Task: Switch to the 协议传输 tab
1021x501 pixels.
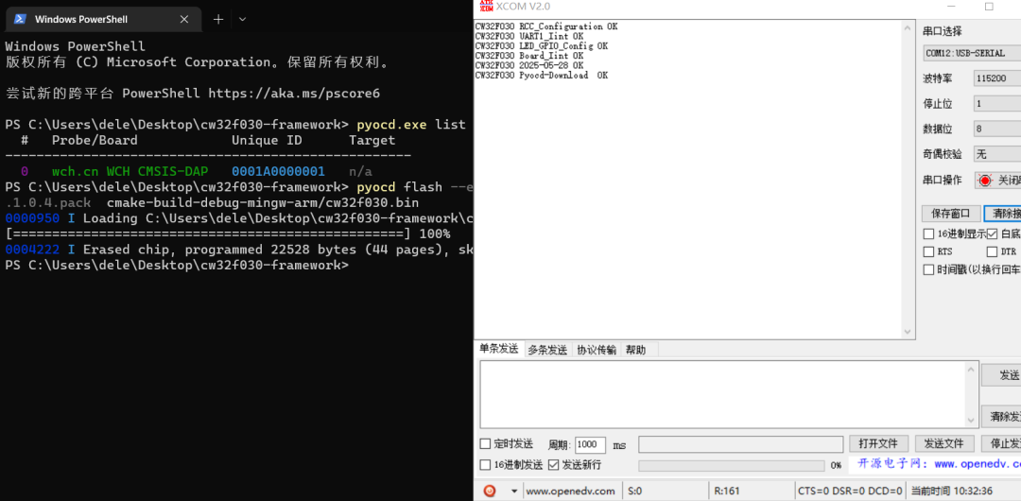Action: click(597, 350)
